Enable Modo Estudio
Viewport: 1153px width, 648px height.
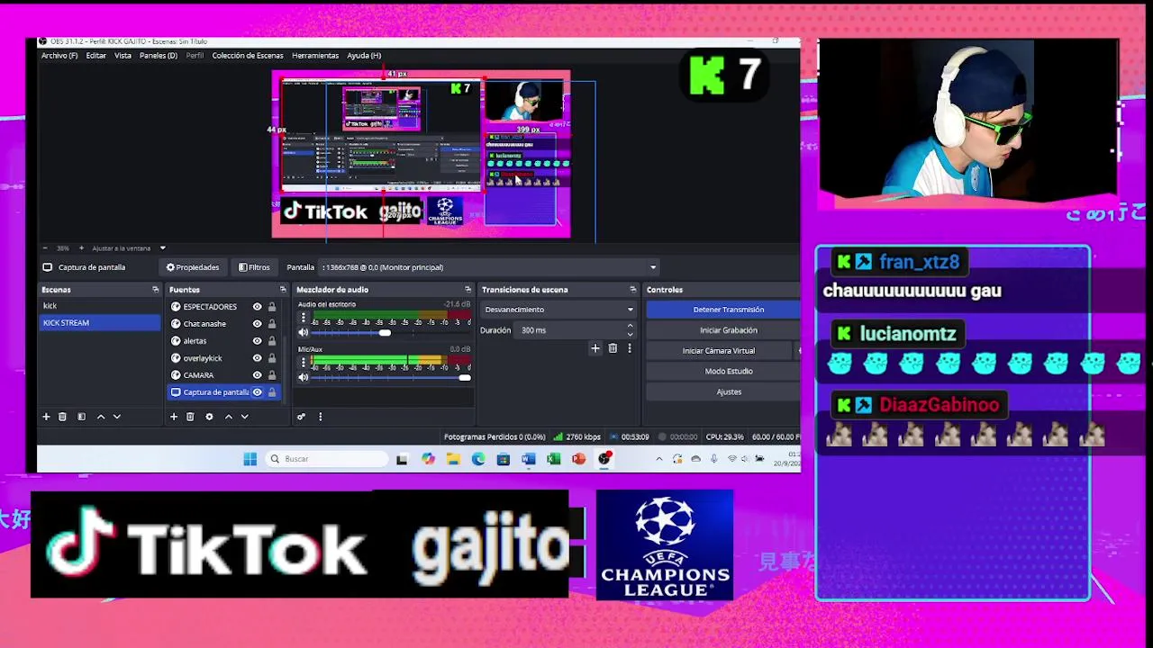click(x=724, y=371)
